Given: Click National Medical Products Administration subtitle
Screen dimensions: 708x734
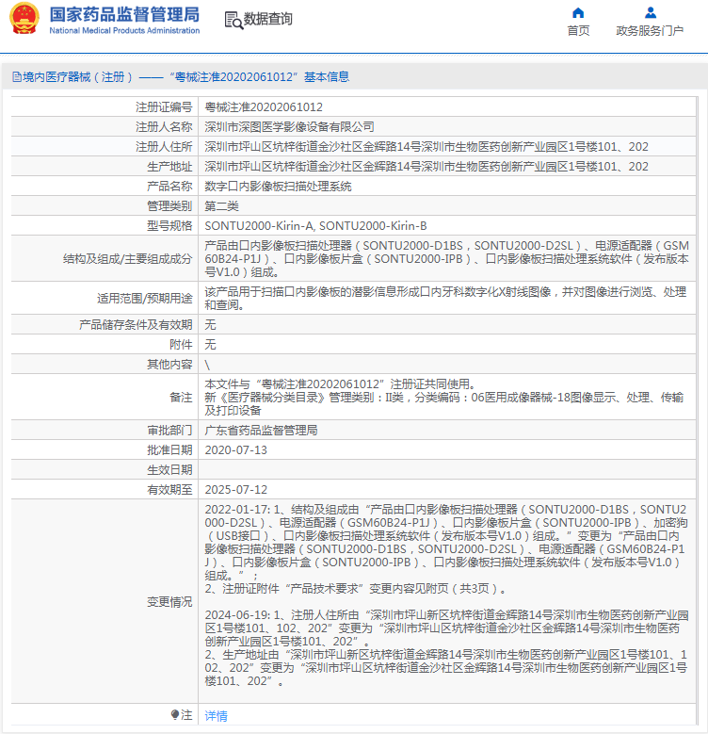Looking at the screenshot, I should point(124,30).
